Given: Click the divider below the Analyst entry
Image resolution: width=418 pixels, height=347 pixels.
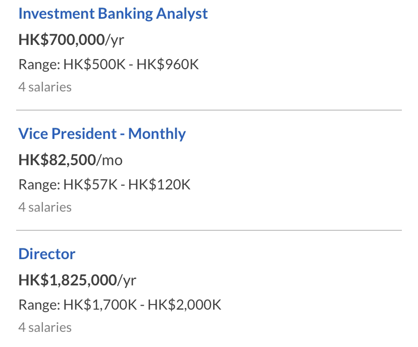Looking at the screenshot, I should tap(209, 110).
